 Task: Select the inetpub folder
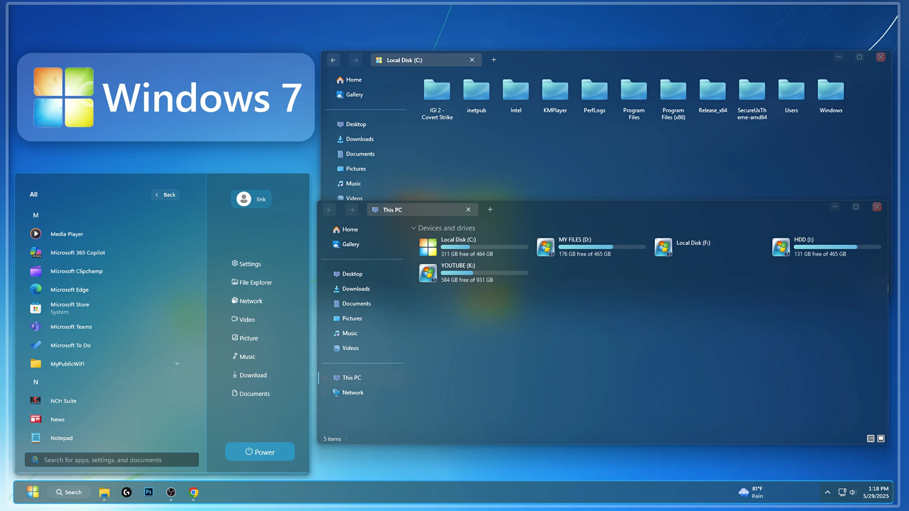pyautogui.click(x=476, y=97)
